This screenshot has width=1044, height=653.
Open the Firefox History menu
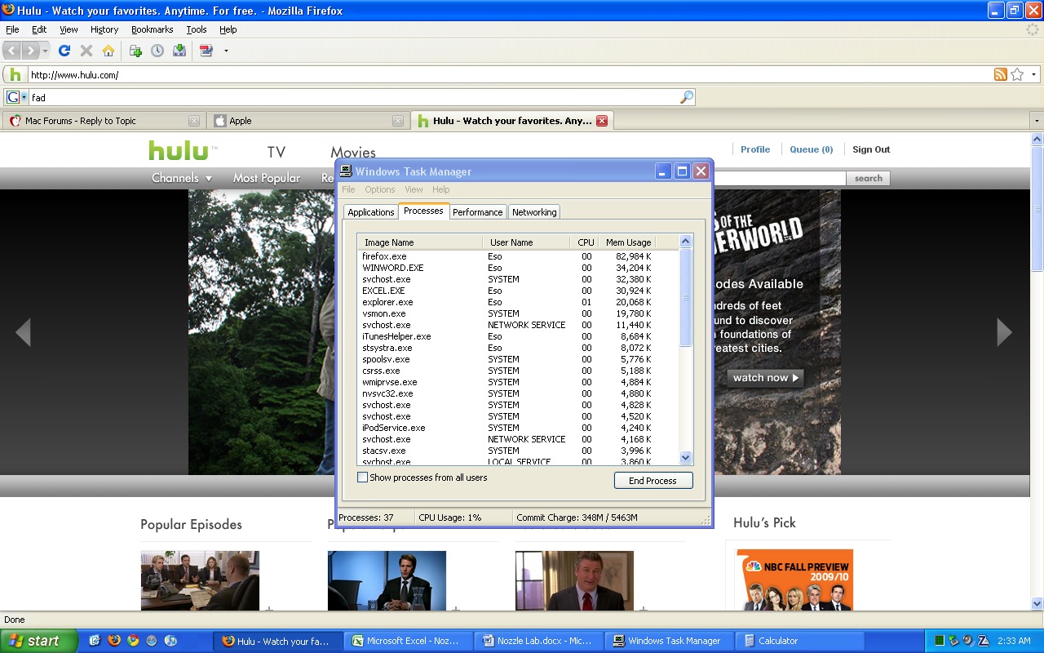pyautogui.click(x=104, y=29)
